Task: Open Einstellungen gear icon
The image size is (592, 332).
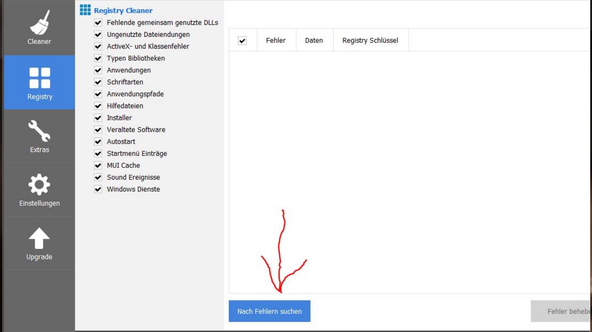Action: click(x=39, y=184)
